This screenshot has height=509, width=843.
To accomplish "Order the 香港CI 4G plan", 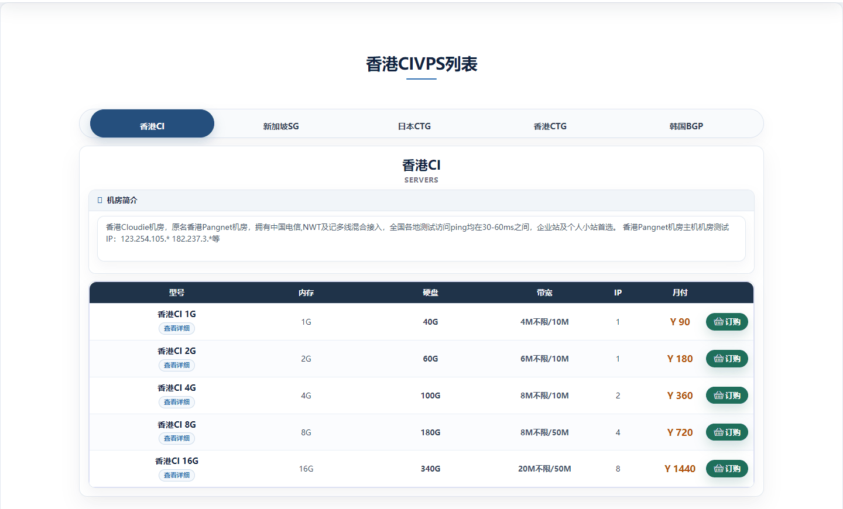I will [727, 395].
